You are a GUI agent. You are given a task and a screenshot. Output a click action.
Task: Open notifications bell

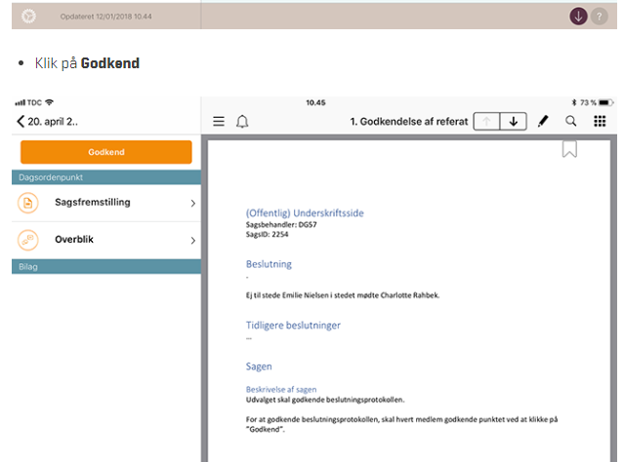pos(242,122)
